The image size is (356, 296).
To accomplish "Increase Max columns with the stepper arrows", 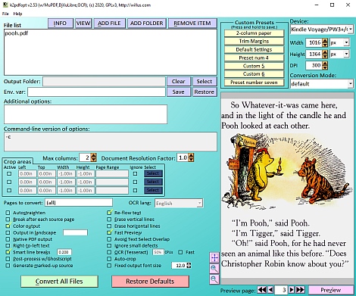I will pyautogui.click(x=94, y=156).
